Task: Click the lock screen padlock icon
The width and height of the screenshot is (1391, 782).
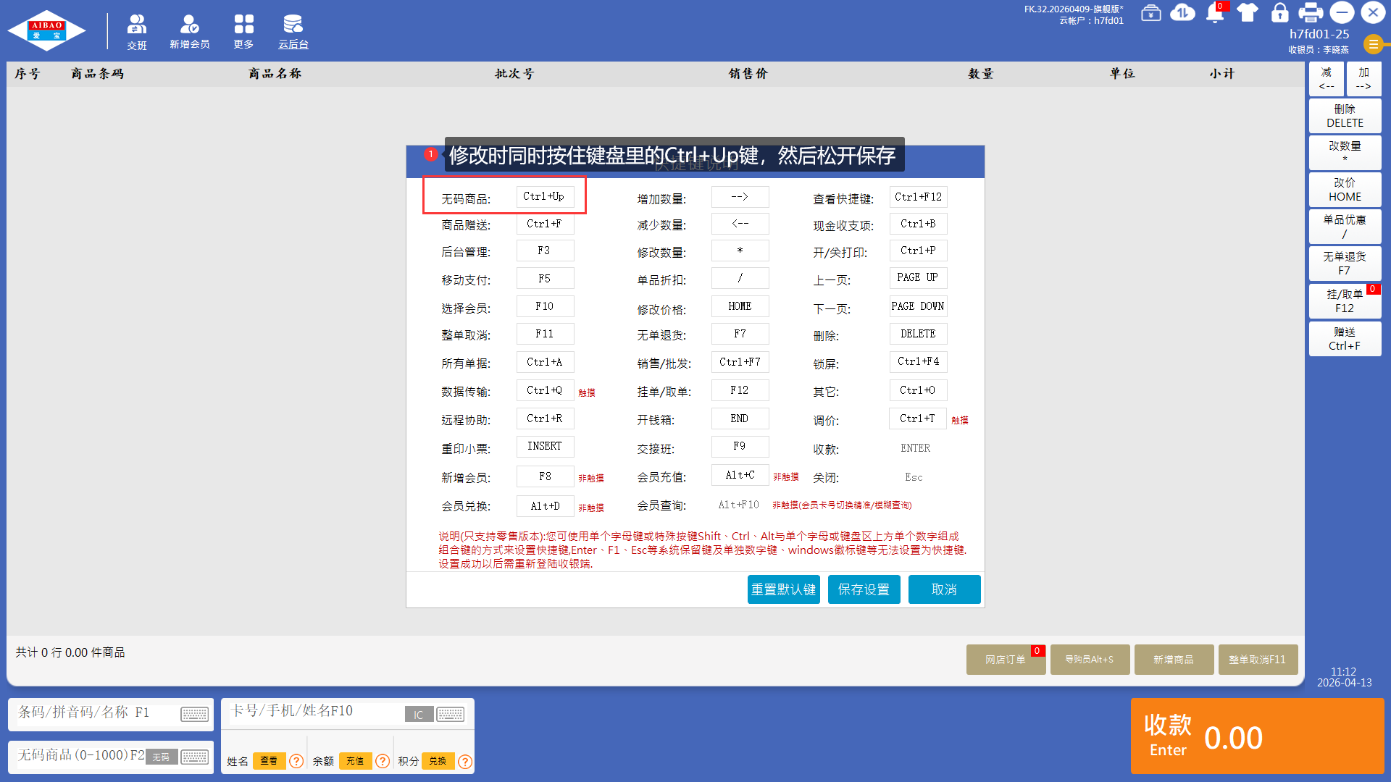Action: pos(1279,13)
